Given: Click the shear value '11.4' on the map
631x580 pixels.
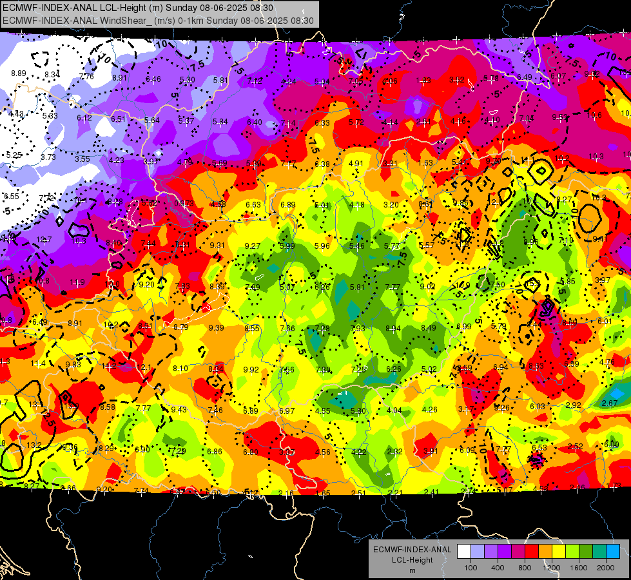Looking at the screenshot, I should coord(38,363).
